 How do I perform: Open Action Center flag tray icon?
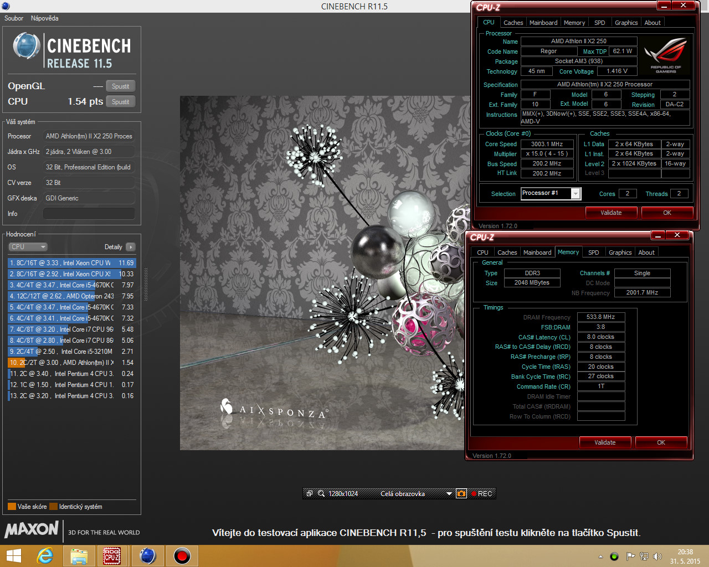[x=630, y=556]
